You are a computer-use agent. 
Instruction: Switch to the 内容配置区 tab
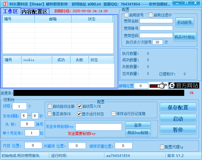click(35, 12)
